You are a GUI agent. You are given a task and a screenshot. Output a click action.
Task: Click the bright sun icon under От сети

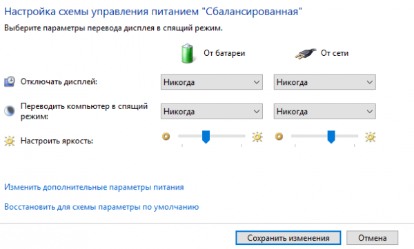(370, 137)
